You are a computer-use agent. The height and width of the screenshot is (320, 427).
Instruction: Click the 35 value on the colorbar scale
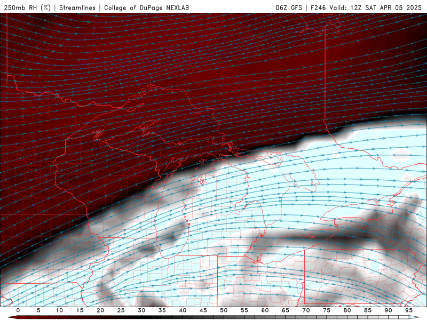click(162, 310)
